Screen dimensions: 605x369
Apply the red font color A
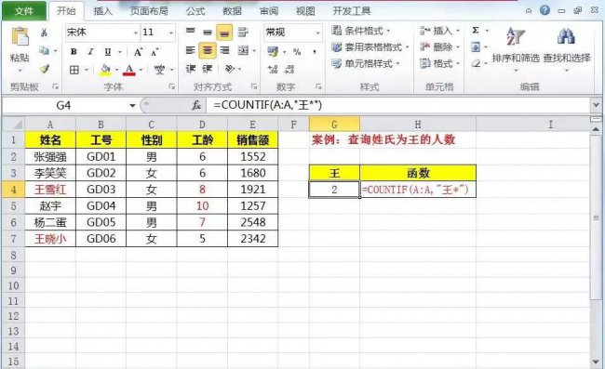129,70
